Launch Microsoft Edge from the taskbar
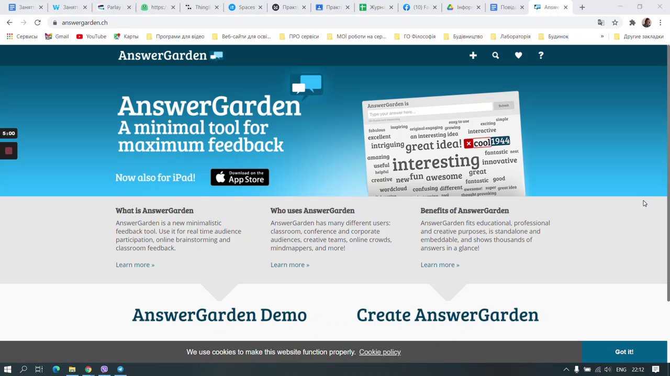Image resolution: width=670 pixels, height=376 pixels. click(x=56, y=369)
